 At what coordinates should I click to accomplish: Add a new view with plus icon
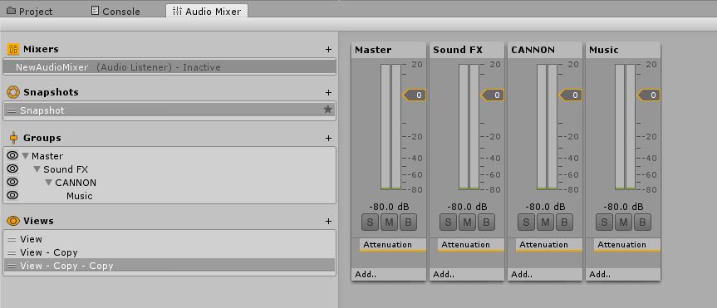328,221
